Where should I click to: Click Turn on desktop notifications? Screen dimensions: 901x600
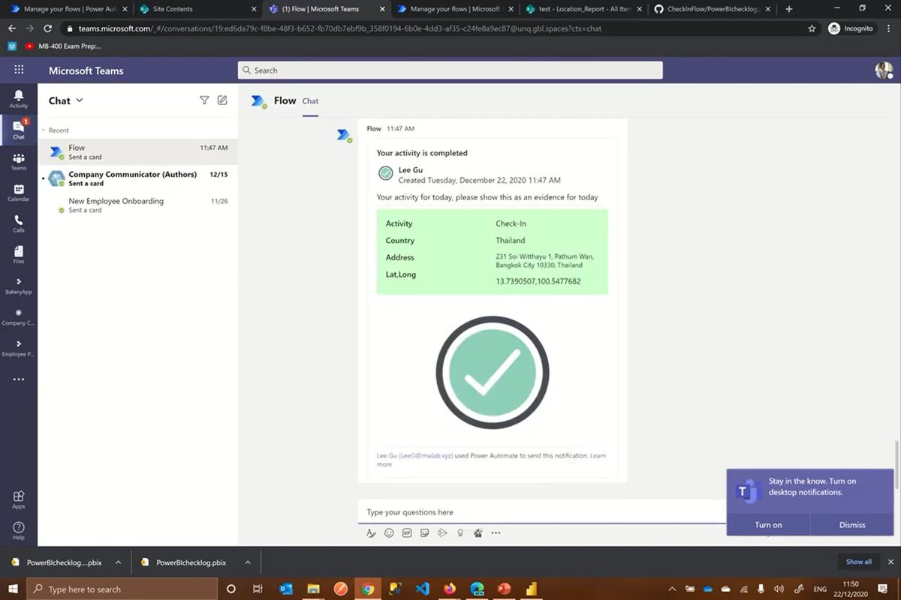(768, 525)
